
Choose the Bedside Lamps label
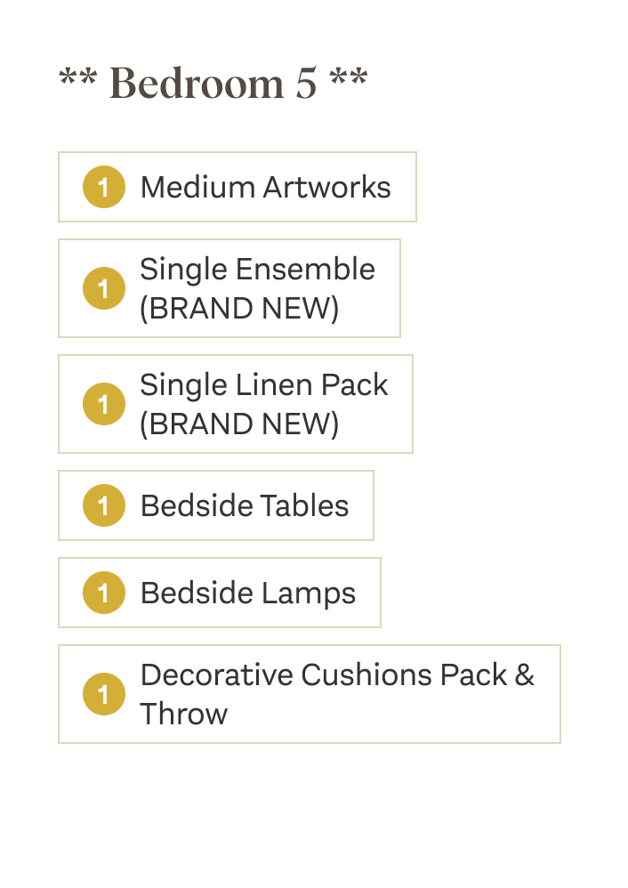[248, 593]
